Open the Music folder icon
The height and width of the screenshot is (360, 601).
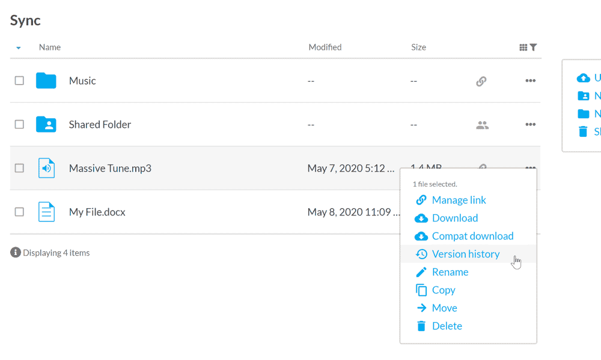pos(46,81)
